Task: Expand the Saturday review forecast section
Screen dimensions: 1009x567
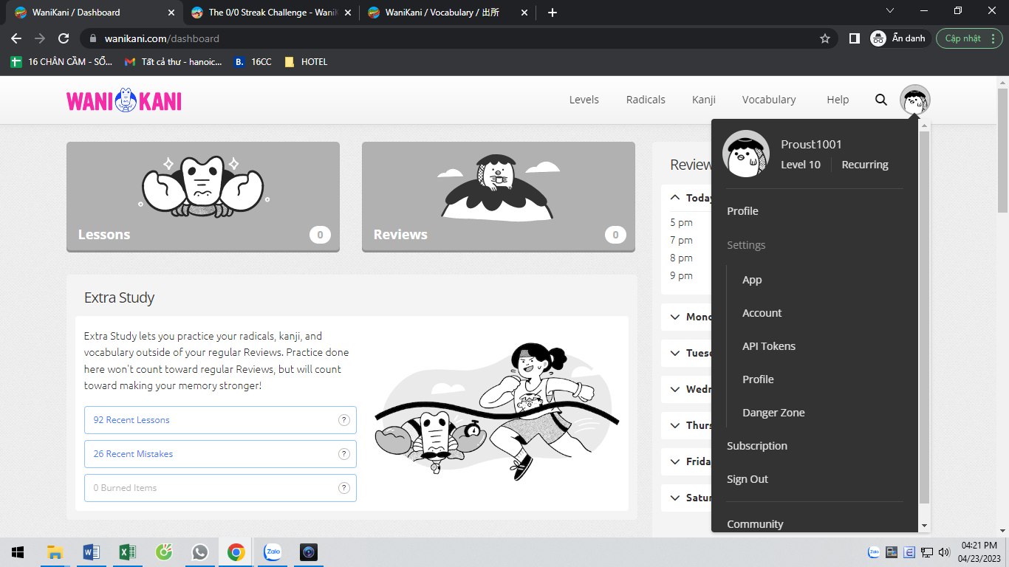Action: (x=675, y=498)
